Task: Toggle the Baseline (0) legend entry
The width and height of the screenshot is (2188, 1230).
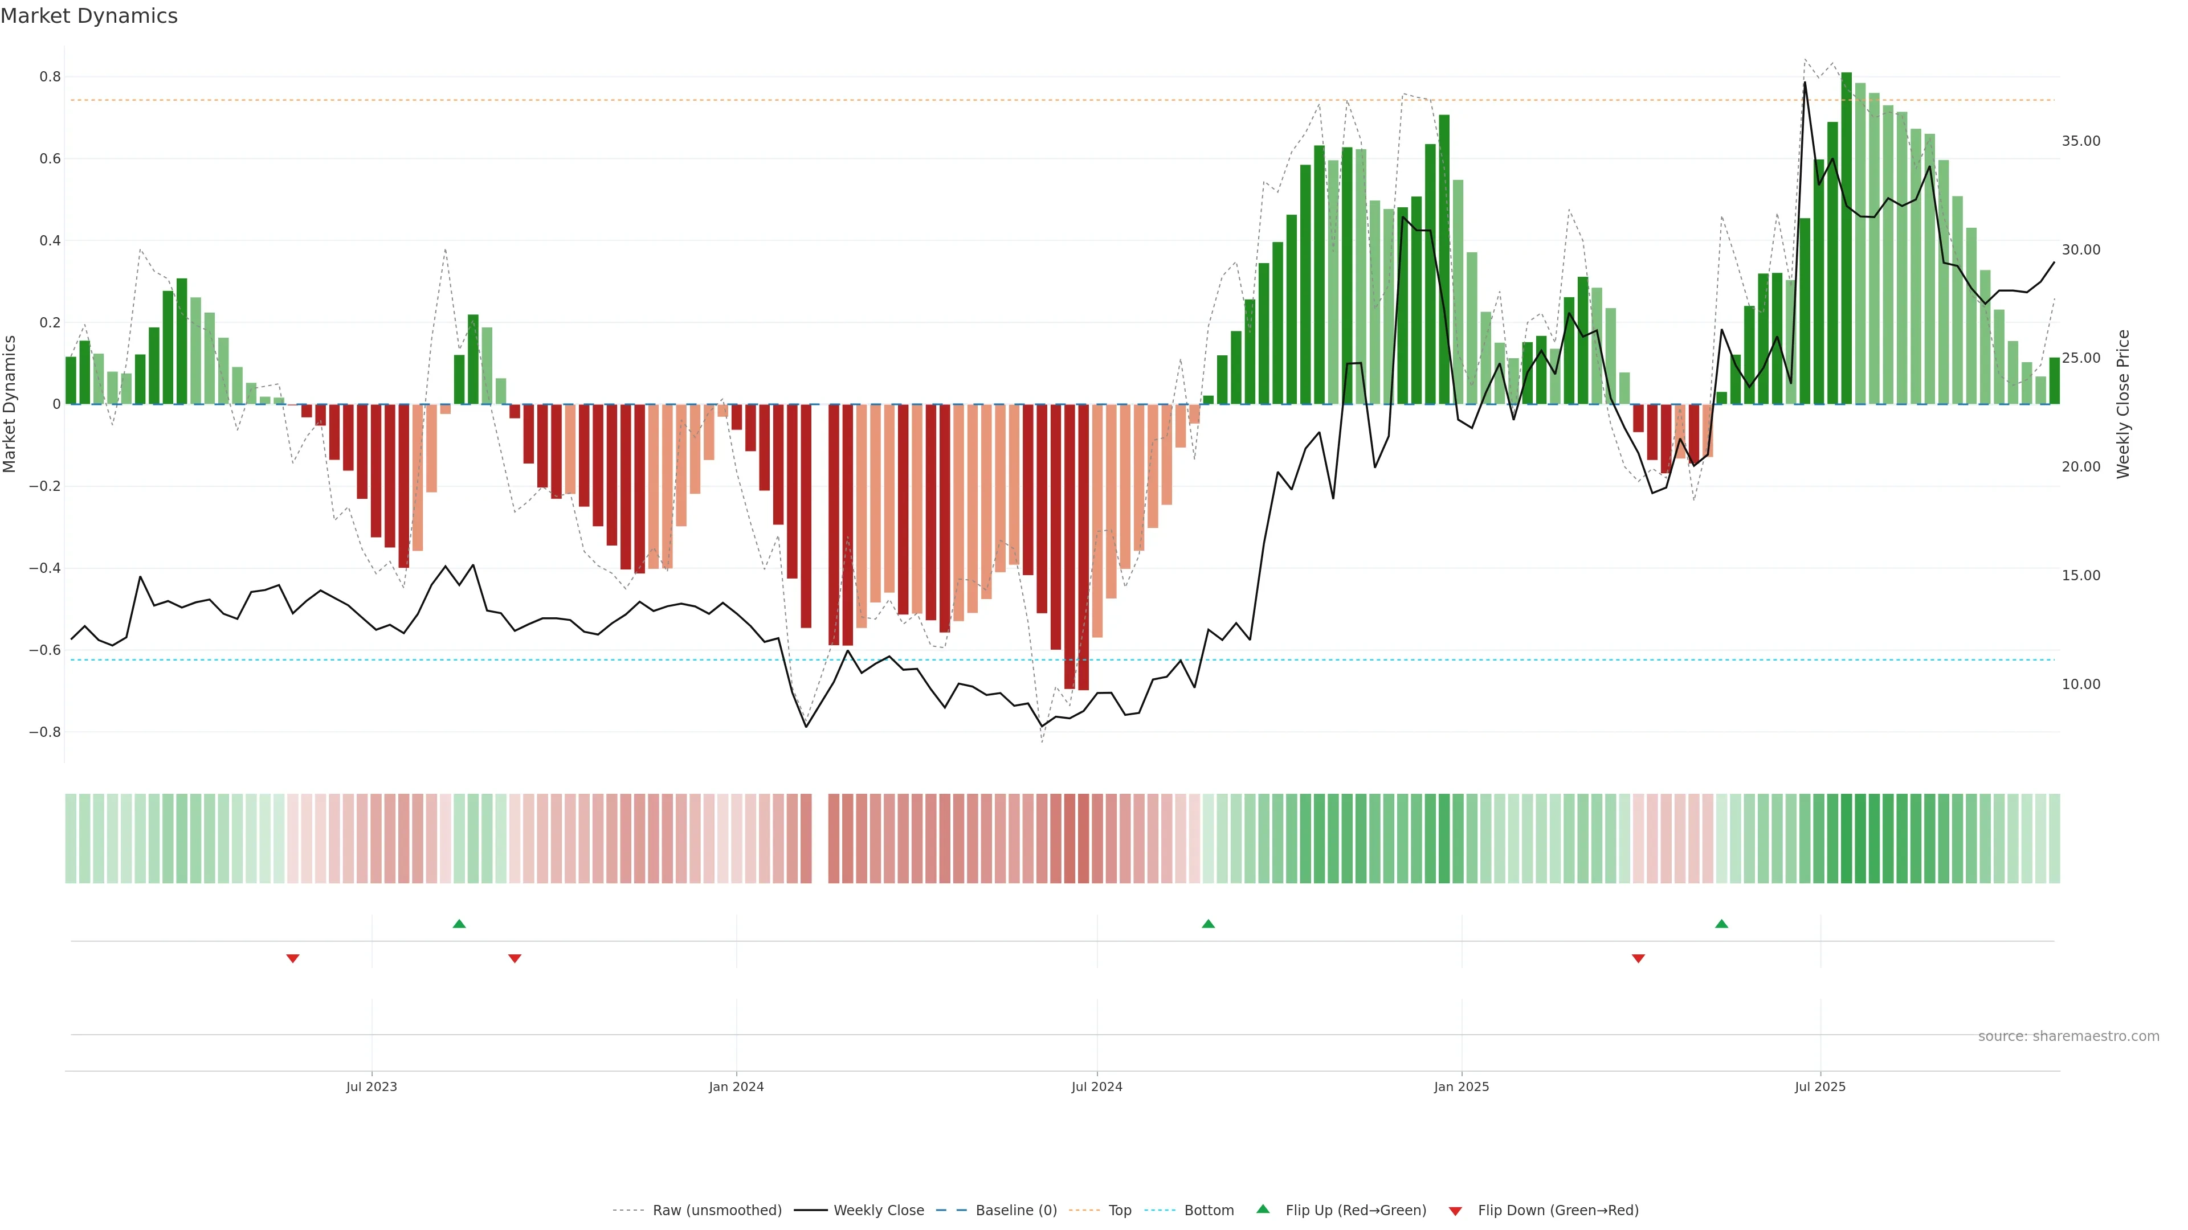Action: click(1016, 1211)
